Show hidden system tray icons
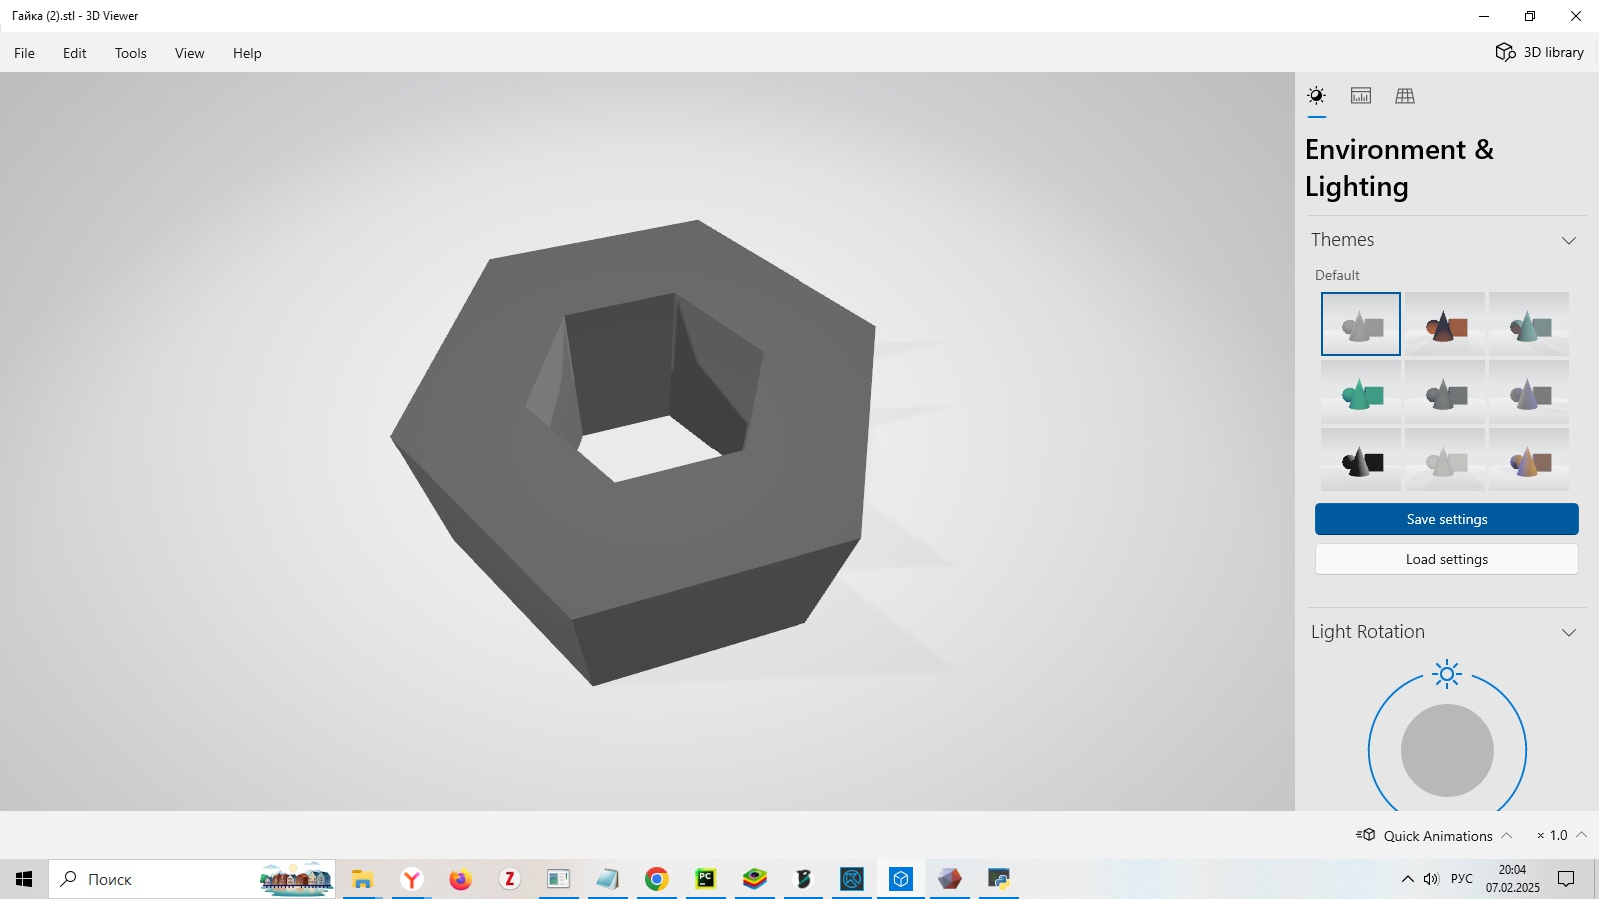The width and height of the screenshot is (1599, 899). pos(1407,879)
